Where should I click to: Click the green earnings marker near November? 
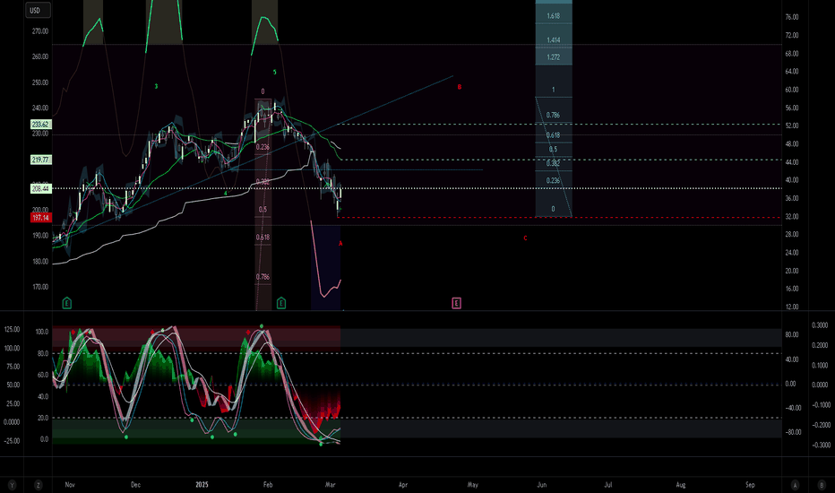point(66,303)
